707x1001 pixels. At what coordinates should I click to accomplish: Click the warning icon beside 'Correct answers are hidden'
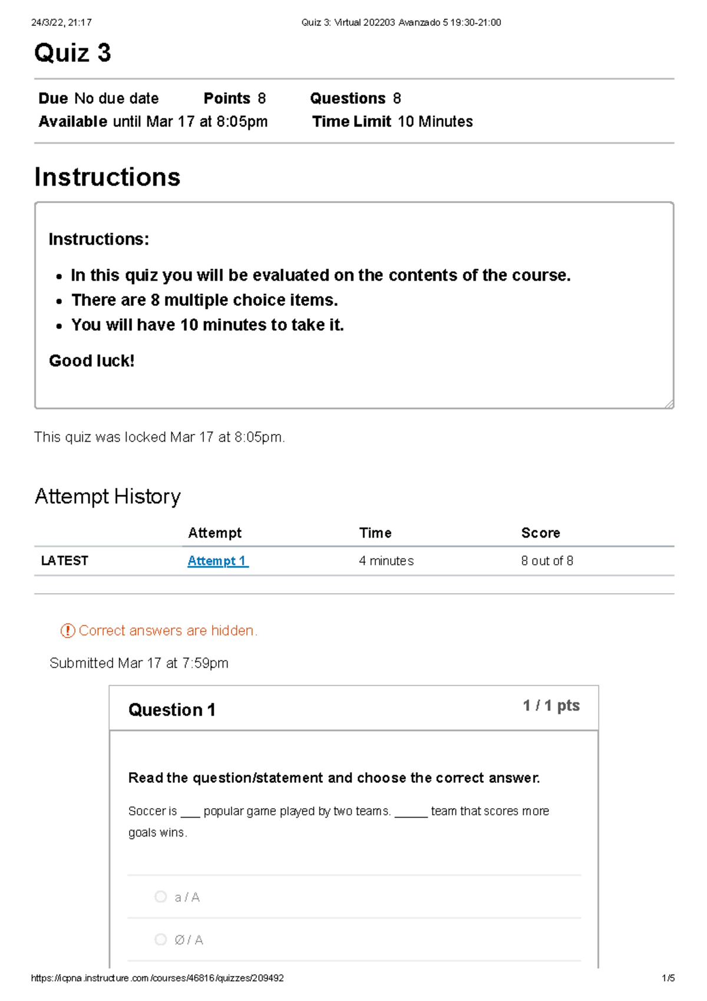(68, 631)
